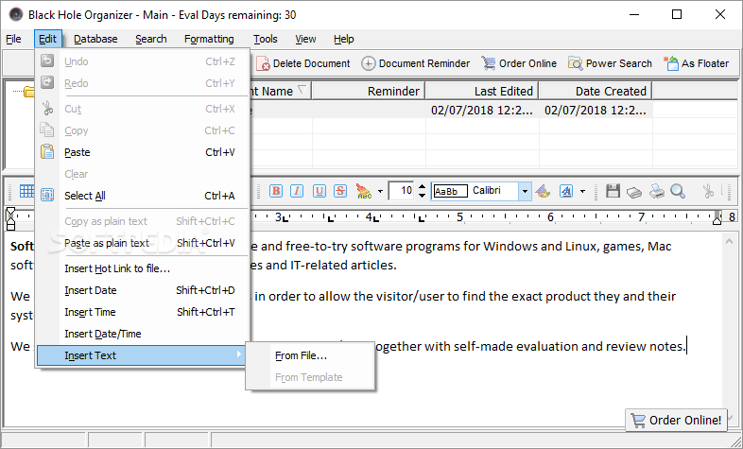
Task: Sort by the Last Edited column header
Action: pyautogui.click(x=482, y=91)
